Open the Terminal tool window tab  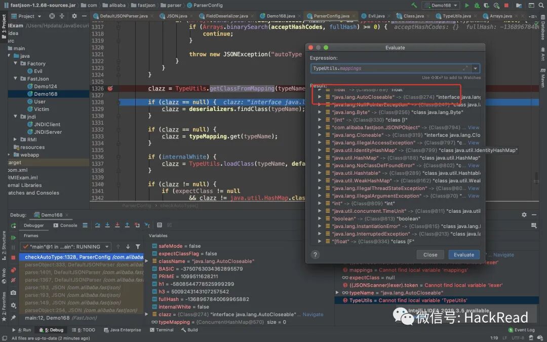tap(162, 330)
